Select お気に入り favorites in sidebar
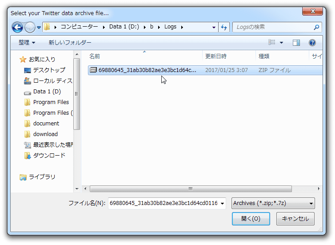 point(42,59)
